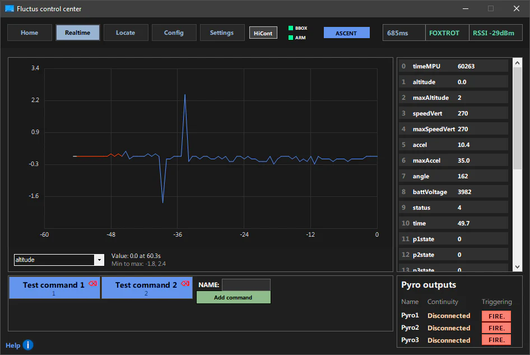Click the command NAME input field

[x=246, y=285]
